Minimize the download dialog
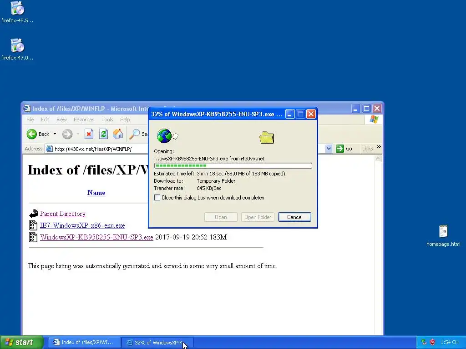The image size is (466, 349). 290,114
